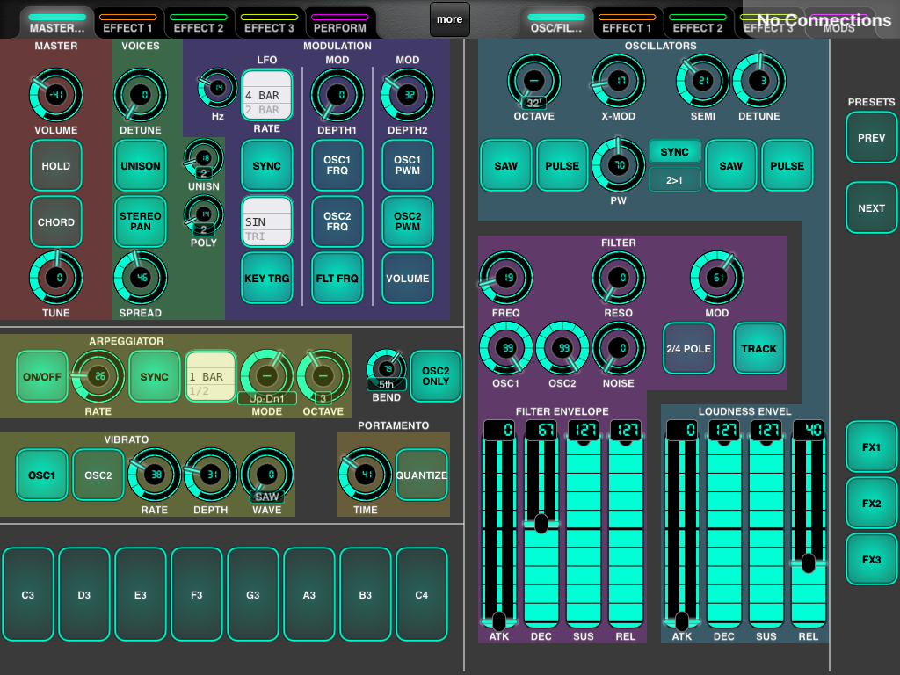Open the LFO waveform SIN selector
This screenshot has width=900, height=675.
tap(267, 222)
